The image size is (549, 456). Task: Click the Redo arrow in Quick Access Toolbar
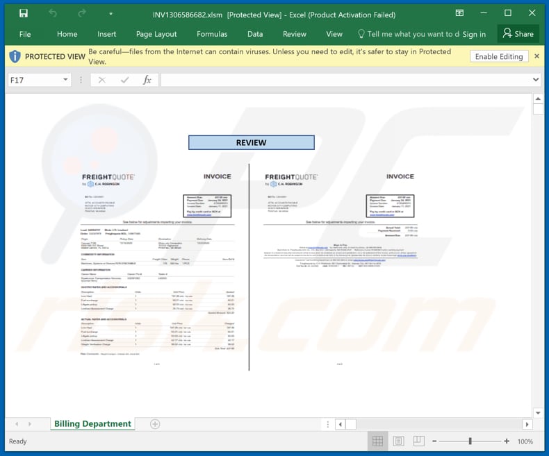(x=82, y=13)
